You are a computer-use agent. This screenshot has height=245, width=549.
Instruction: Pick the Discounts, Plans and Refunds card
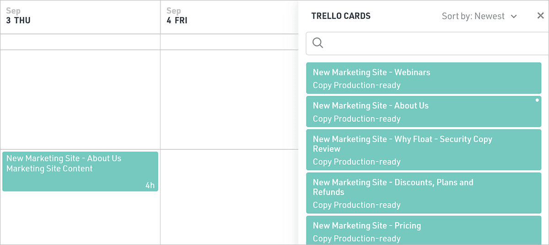(423, 193)
